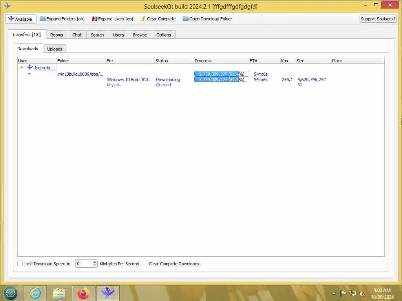The image size is (402, 301).
Task: Show hidden system tray icons arrow
Action: click(x=334, y=294)
